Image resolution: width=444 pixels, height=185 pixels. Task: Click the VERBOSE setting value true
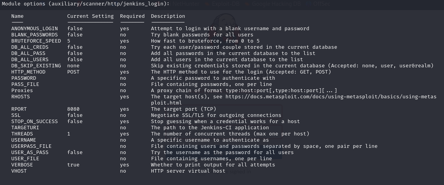click(x=73, y=165)
